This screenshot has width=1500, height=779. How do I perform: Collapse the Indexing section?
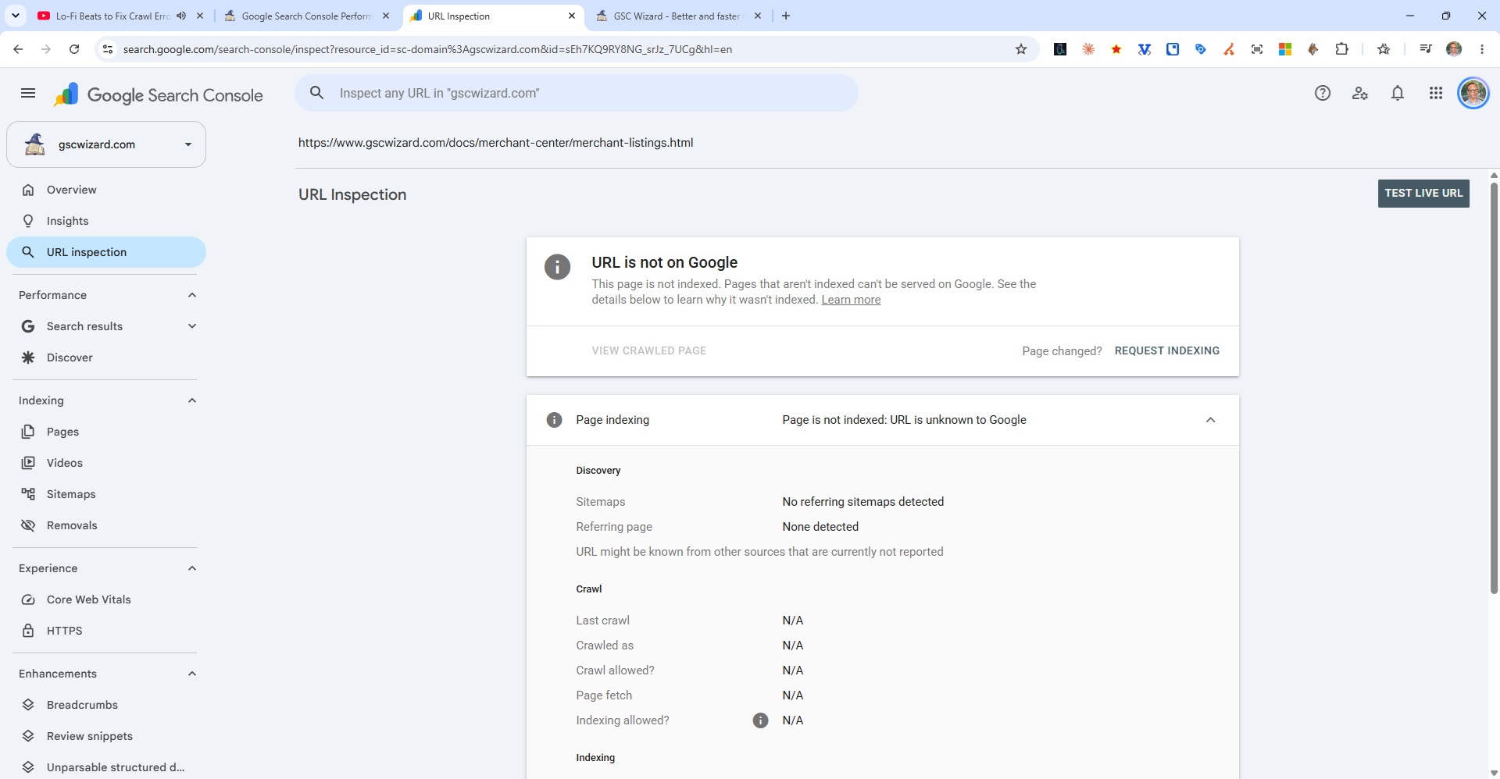192,400
